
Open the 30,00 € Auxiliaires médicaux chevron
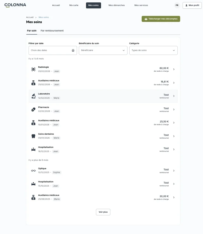(174, 197)
